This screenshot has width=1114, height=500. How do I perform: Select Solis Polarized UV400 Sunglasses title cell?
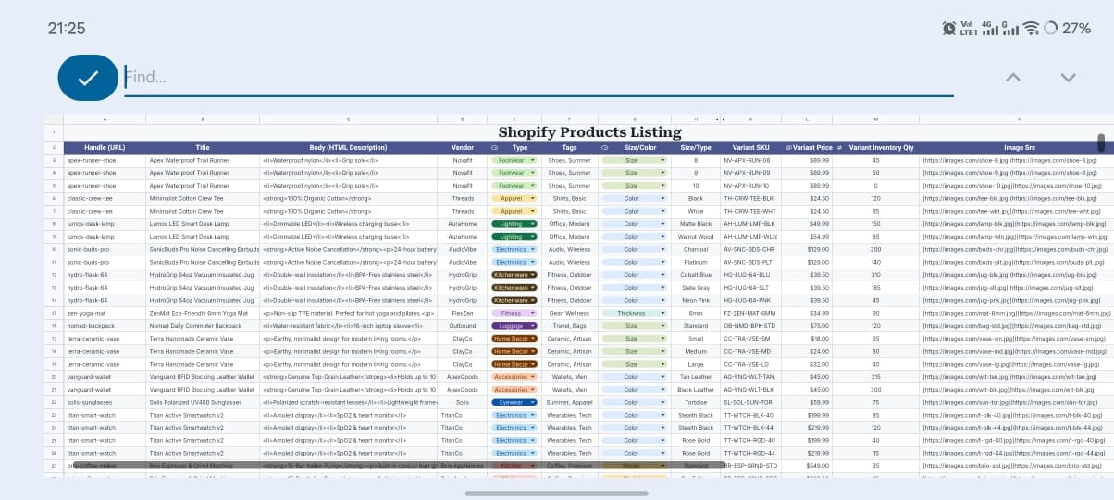203,403
